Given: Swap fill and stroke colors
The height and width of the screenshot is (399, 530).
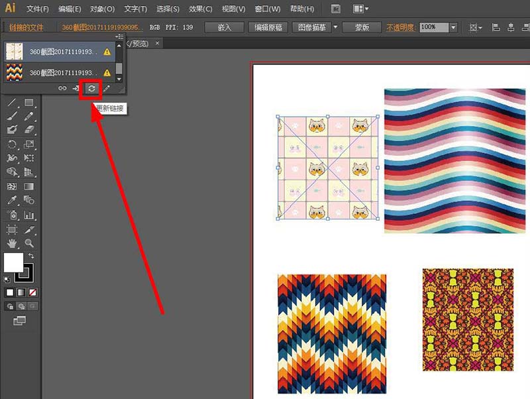Looking at the screenshot, I should 30,256.
